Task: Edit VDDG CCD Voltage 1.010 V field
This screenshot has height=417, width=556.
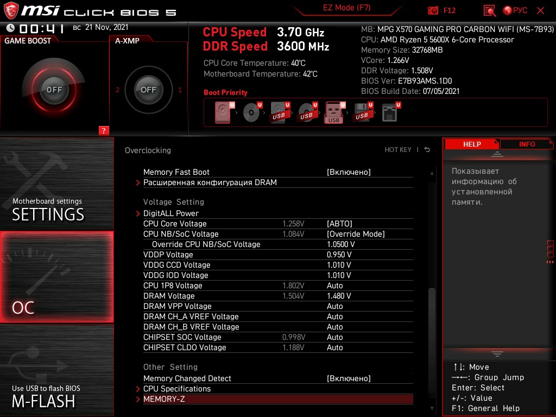Action: pos(339,265)
